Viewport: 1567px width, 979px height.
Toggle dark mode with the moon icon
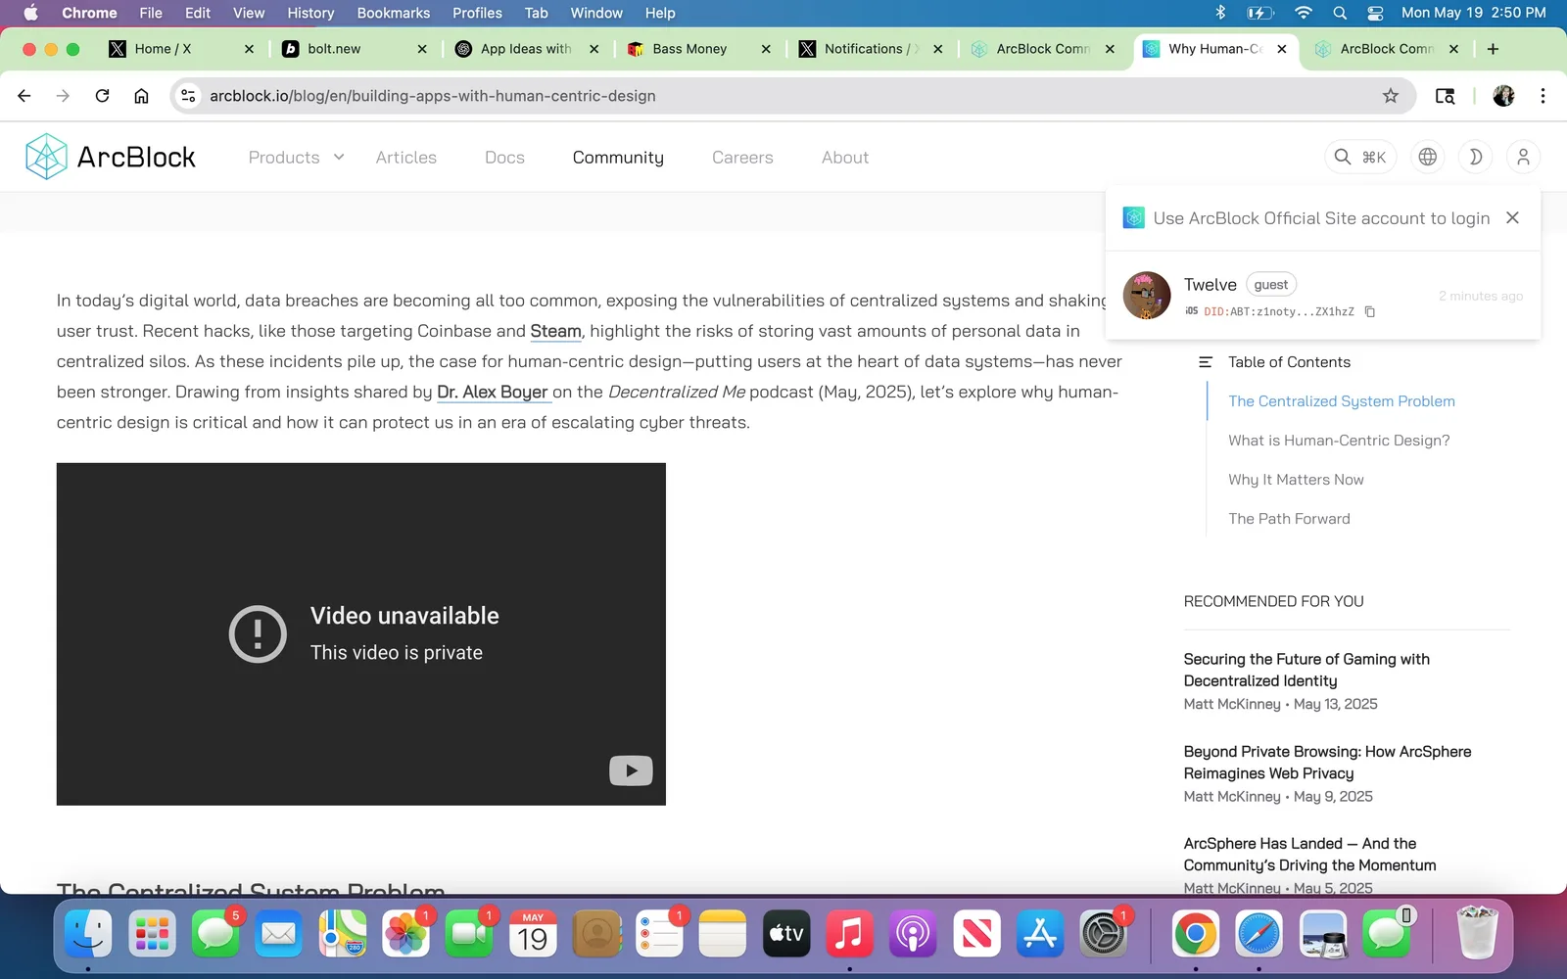tap(1475, 157)
